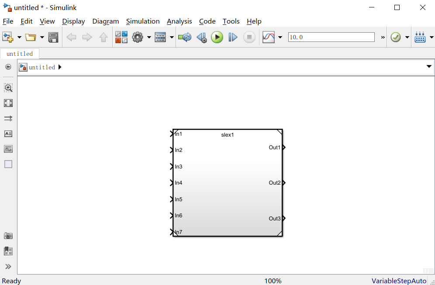Open the File menu
This screenshot has width=435, height=285.
8,21
